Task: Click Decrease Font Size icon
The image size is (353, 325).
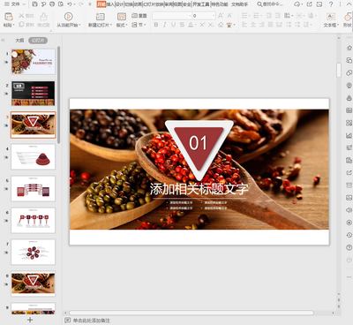Action: 229,16
